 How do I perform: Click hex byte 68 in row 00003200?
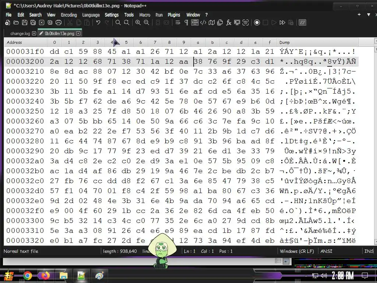pyautogui.click(x=98, y=62)
